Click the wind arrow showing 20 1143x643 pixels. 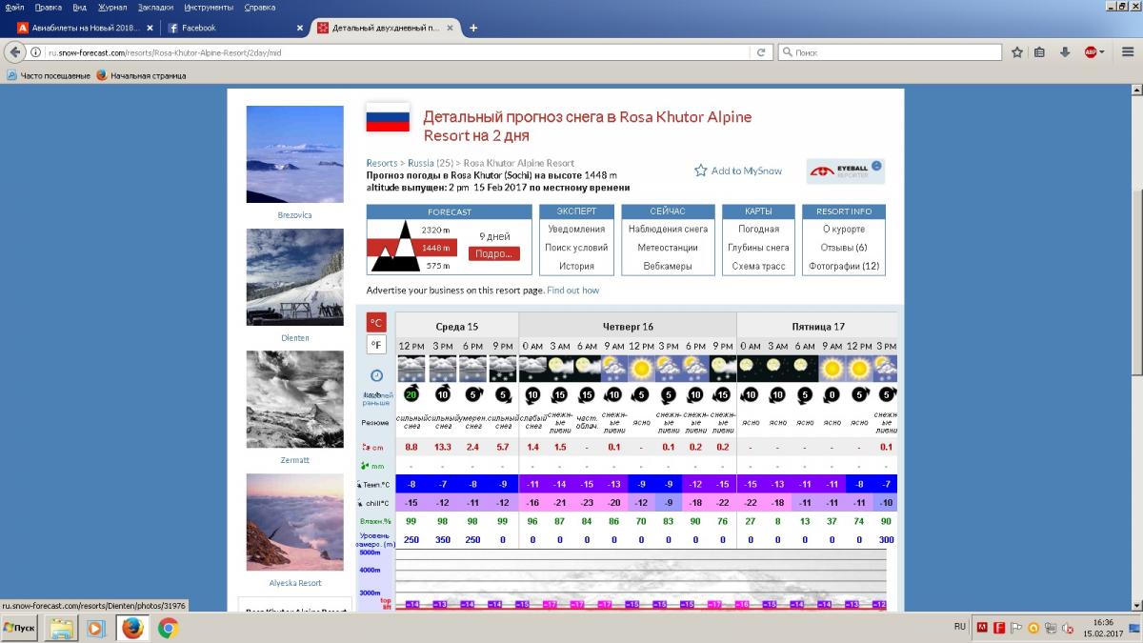click(x=411, y=394)
